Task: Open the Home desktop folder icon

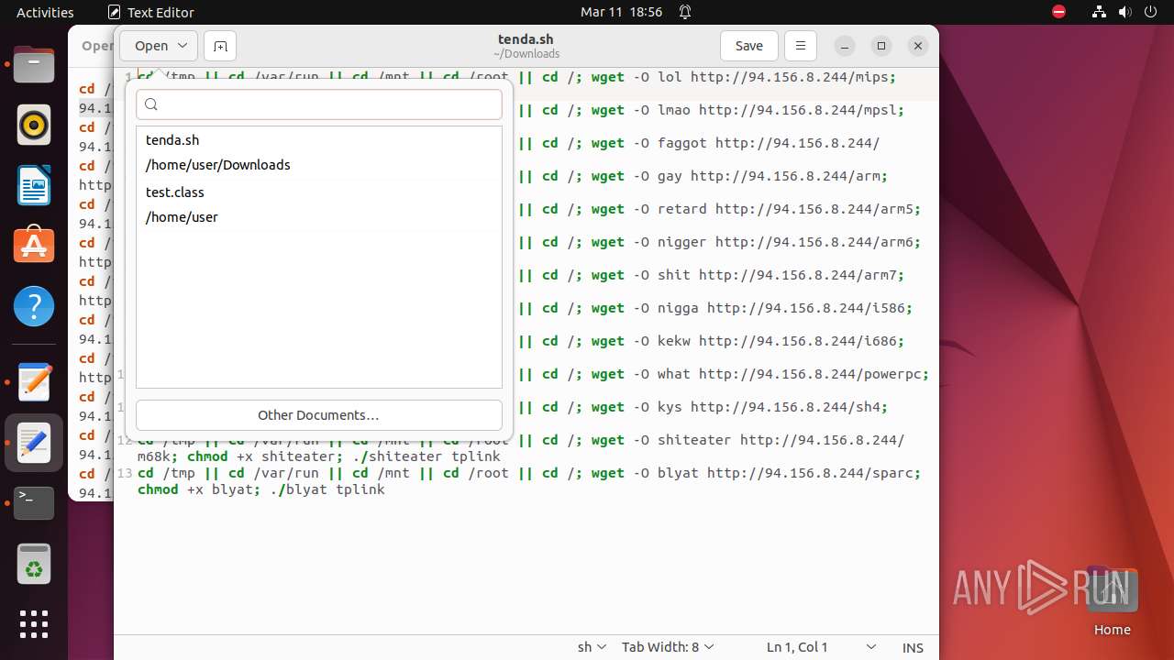Action: pyautogui.click(x=1112, y=602)
